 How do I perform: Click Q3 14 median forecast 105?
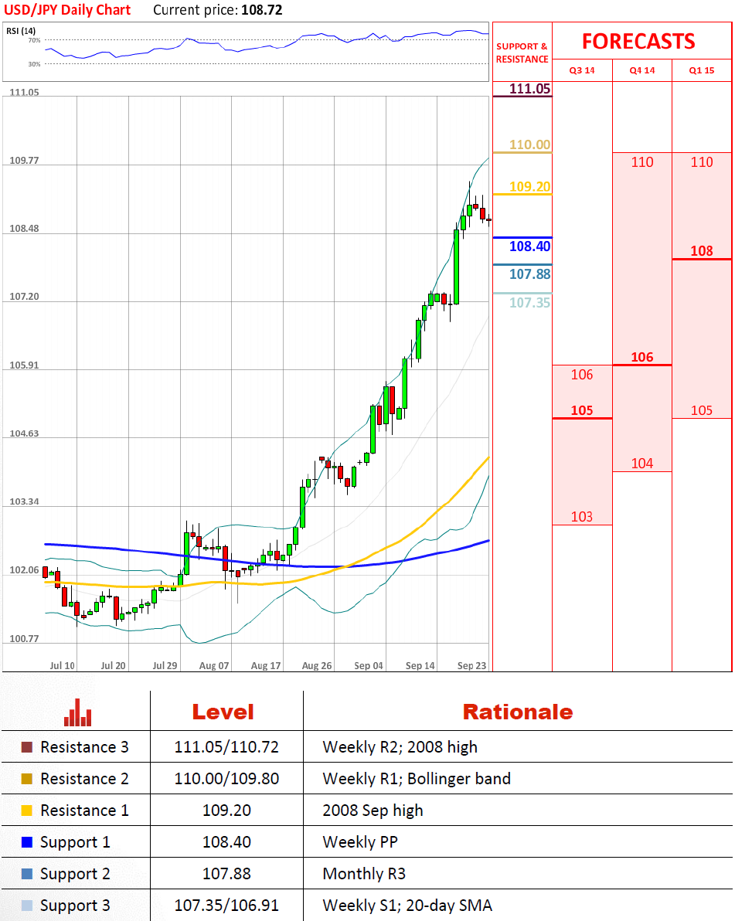(582, 410)
